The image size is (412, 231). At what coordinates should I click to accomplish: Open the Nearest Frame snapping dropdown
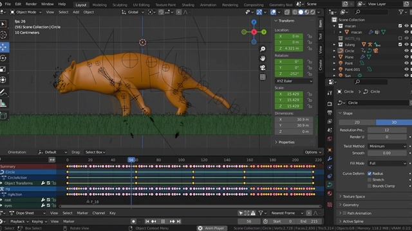coord(287,213)
